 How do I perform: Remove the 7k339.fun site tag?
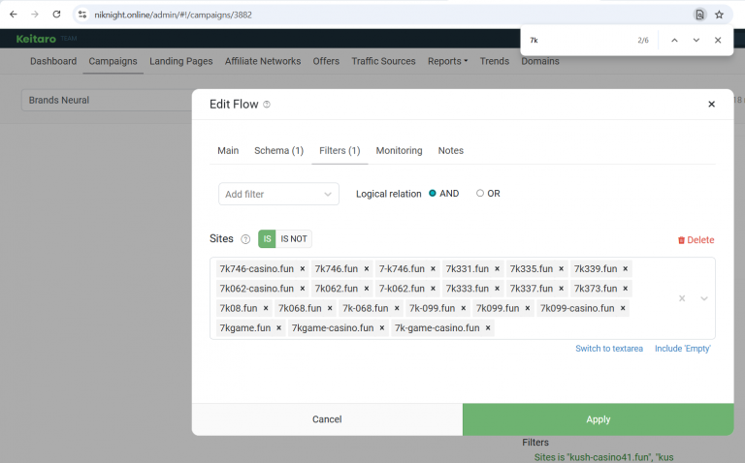pos(626,269)
